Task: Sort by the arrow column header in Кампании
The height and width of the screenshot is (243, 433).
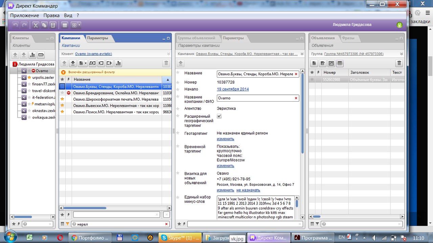Action: click(167, 79)
